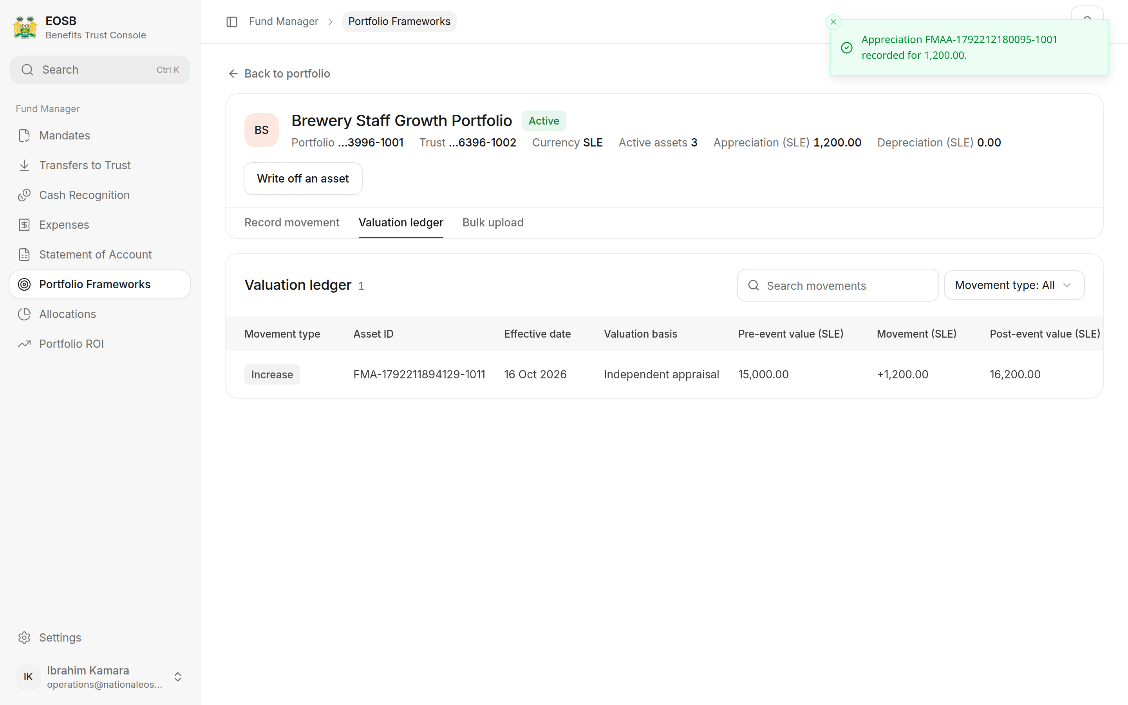
Task: Click pre-event value 15,000.00
Action: click(763, 374)
